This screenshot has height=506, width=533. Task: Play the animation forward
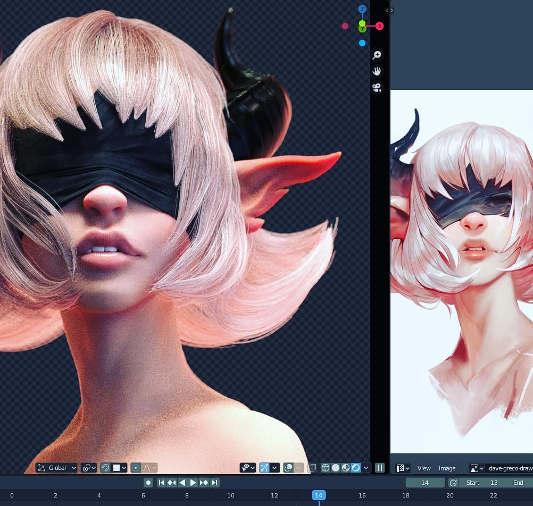pos(193,483)
